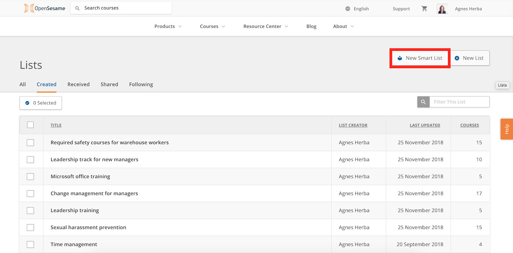This screenshot has width=513, height=253.
Task: Click the New Smart List button
Action: point(420,58)
